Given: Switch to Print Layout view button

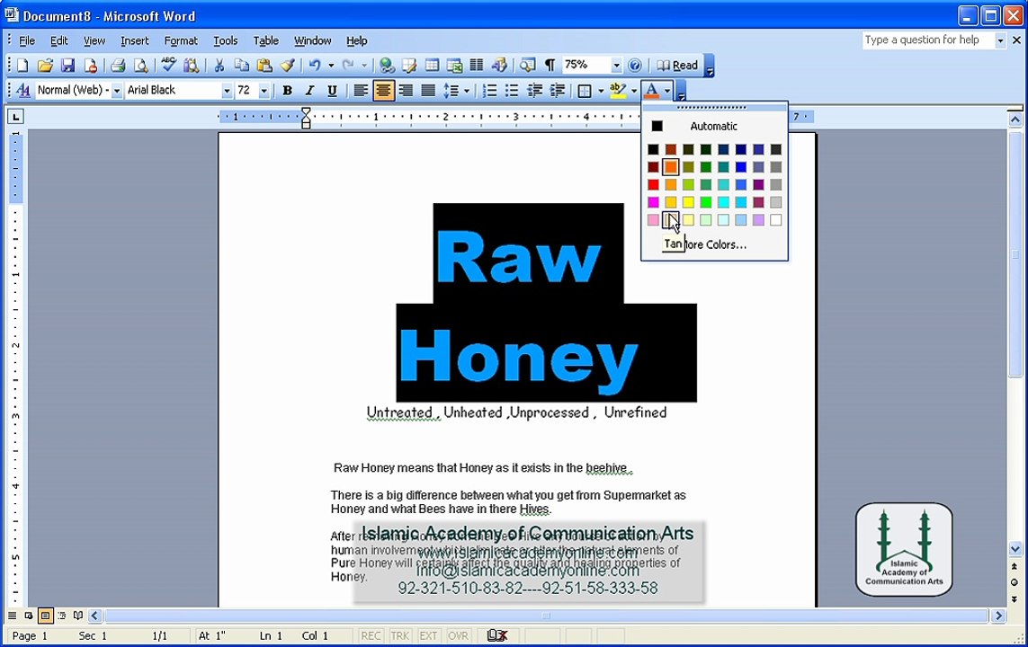Looking at the screenshot, I should point(45,616).
